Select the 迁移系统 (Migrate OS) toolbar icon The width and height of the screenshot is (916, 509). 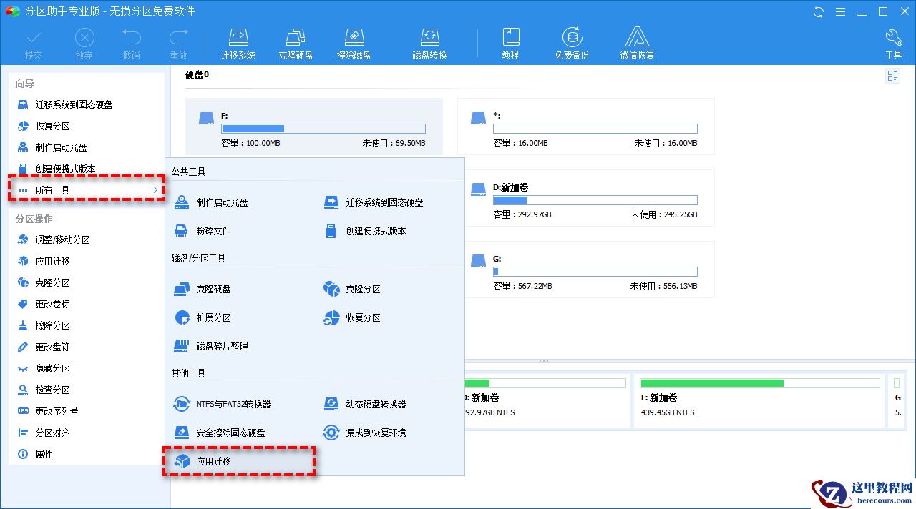click(238, 41)
